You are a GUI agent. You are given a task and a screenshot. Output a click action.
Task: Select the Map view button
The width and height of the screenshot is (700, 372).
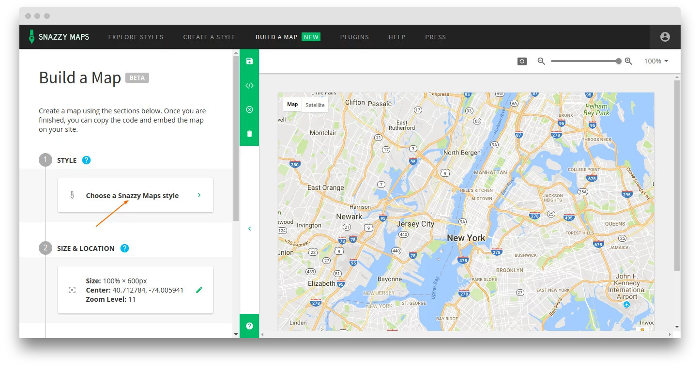292,105
